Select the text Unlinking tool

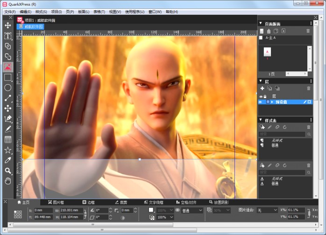pos(8,57)
